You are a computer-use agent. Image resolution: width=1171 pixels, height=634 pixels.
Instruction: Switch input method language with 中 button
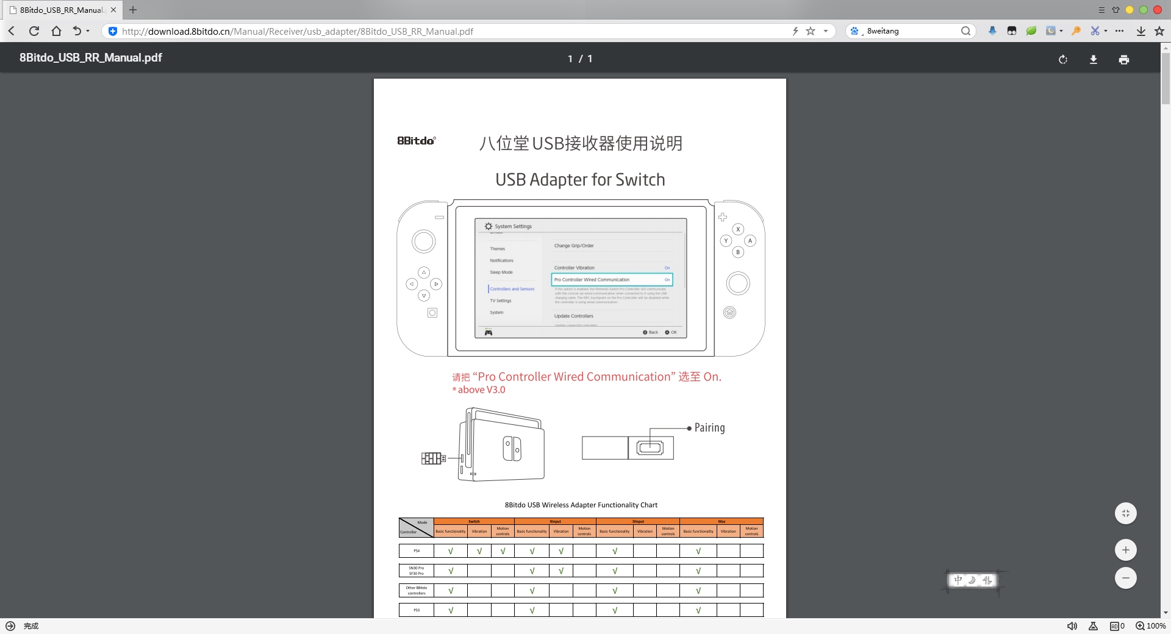coord(958,580)
